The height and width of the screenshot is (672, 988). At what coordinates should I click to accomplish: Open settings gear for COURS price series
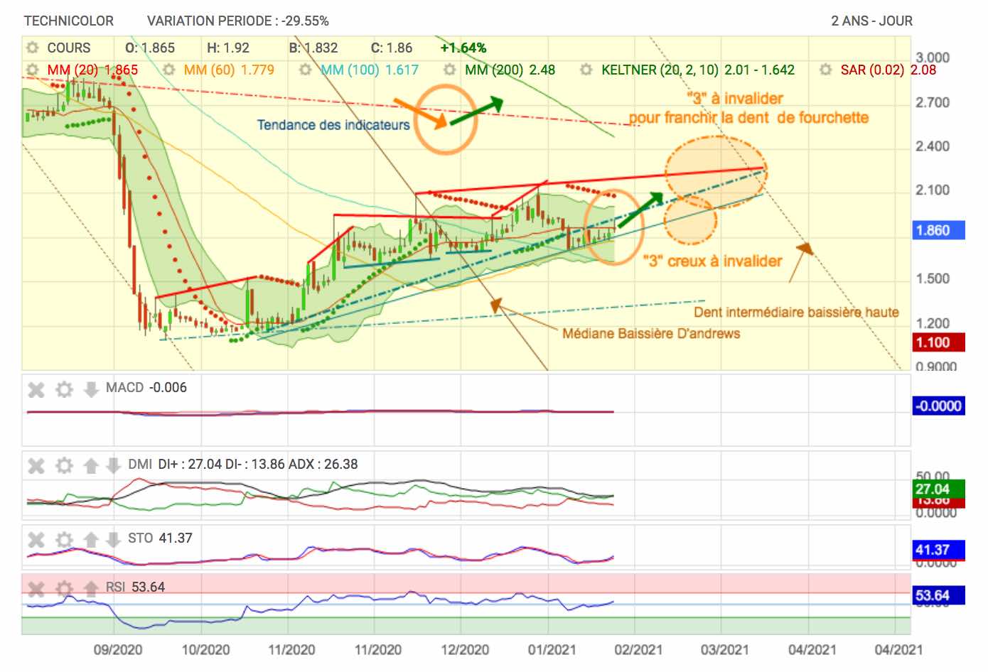click(32, 48)
